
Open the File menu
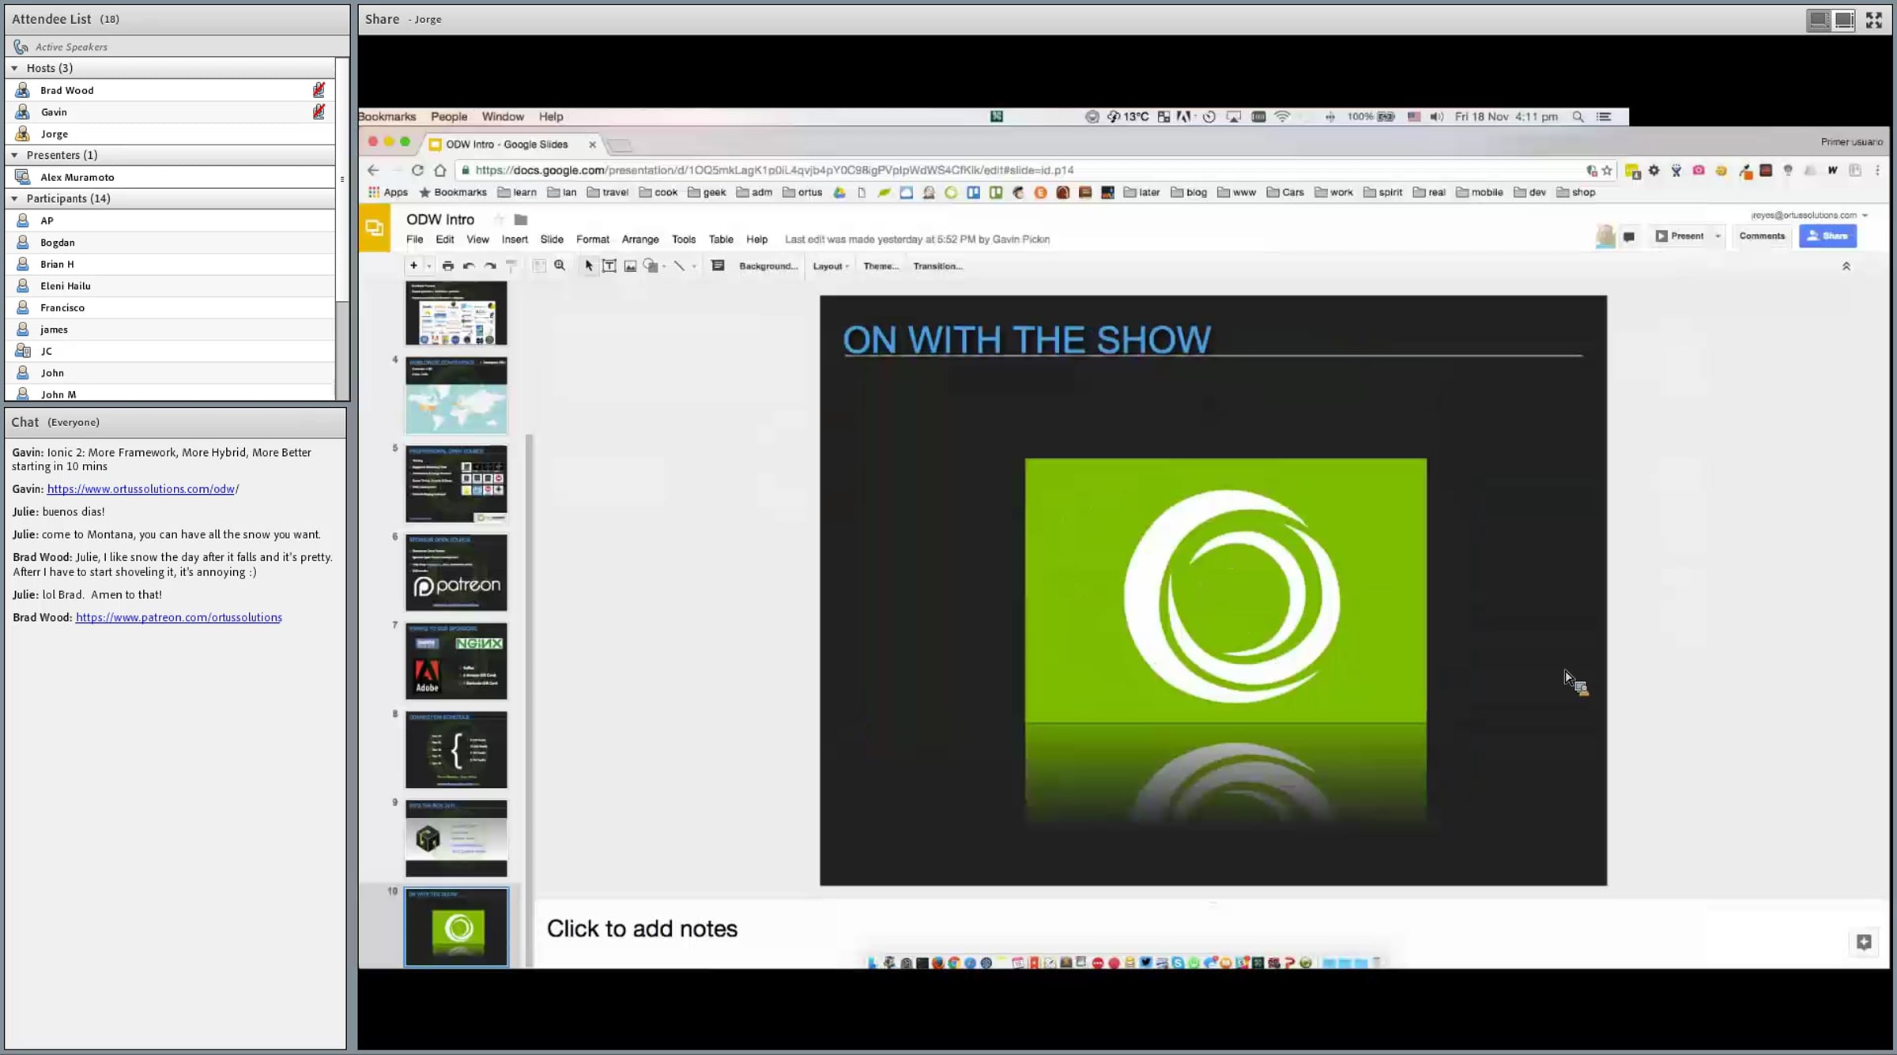(414, 239)
